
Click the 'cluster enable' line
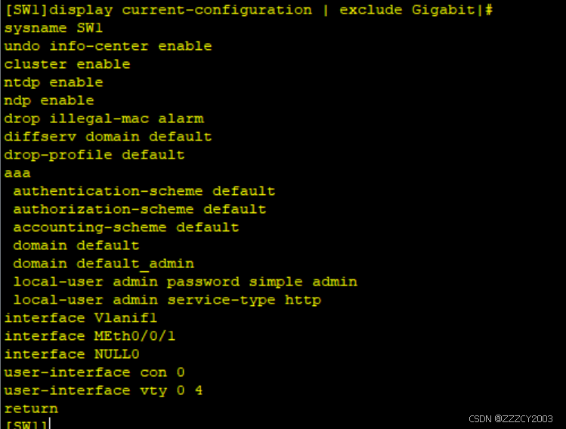coord(66,64)
